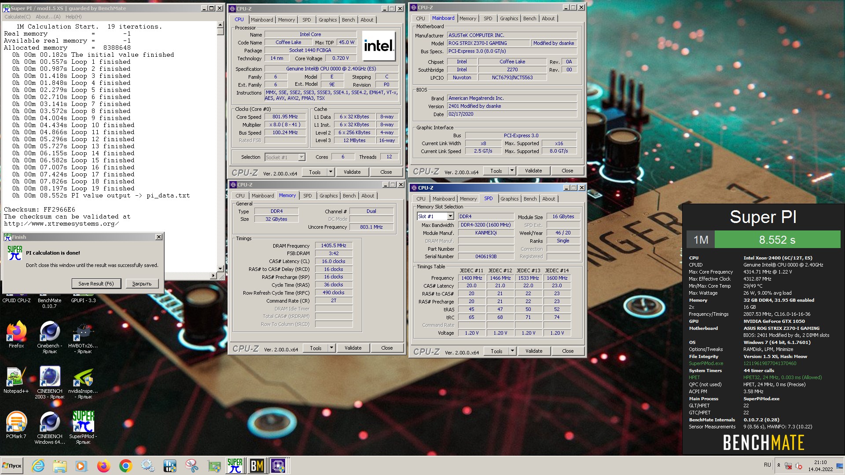The width and height of the screenshot is (845, 475).
Task: Open the HWBOTx26 shortcut desktop icon
Action: pos(83,337)
